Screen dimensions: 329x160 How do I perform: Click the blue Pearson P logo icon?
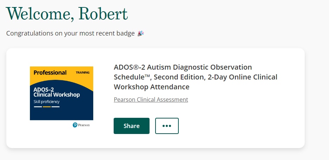pyautogui.click(x=75, y=125)
